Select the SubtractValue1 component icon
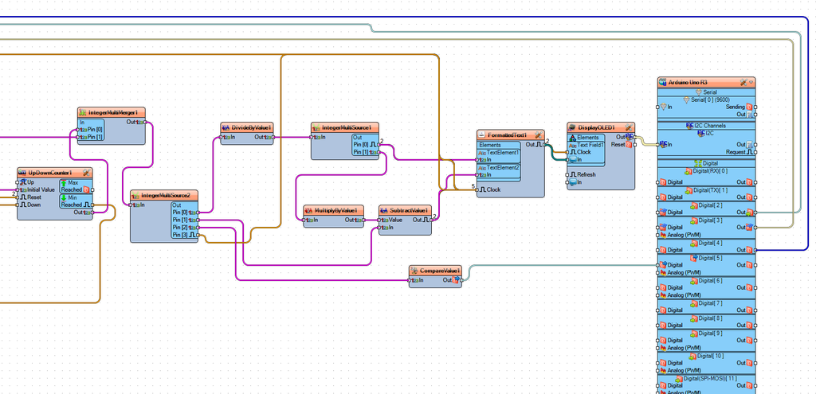This screenshot has width=816, height=394. [x=384, y=210]
